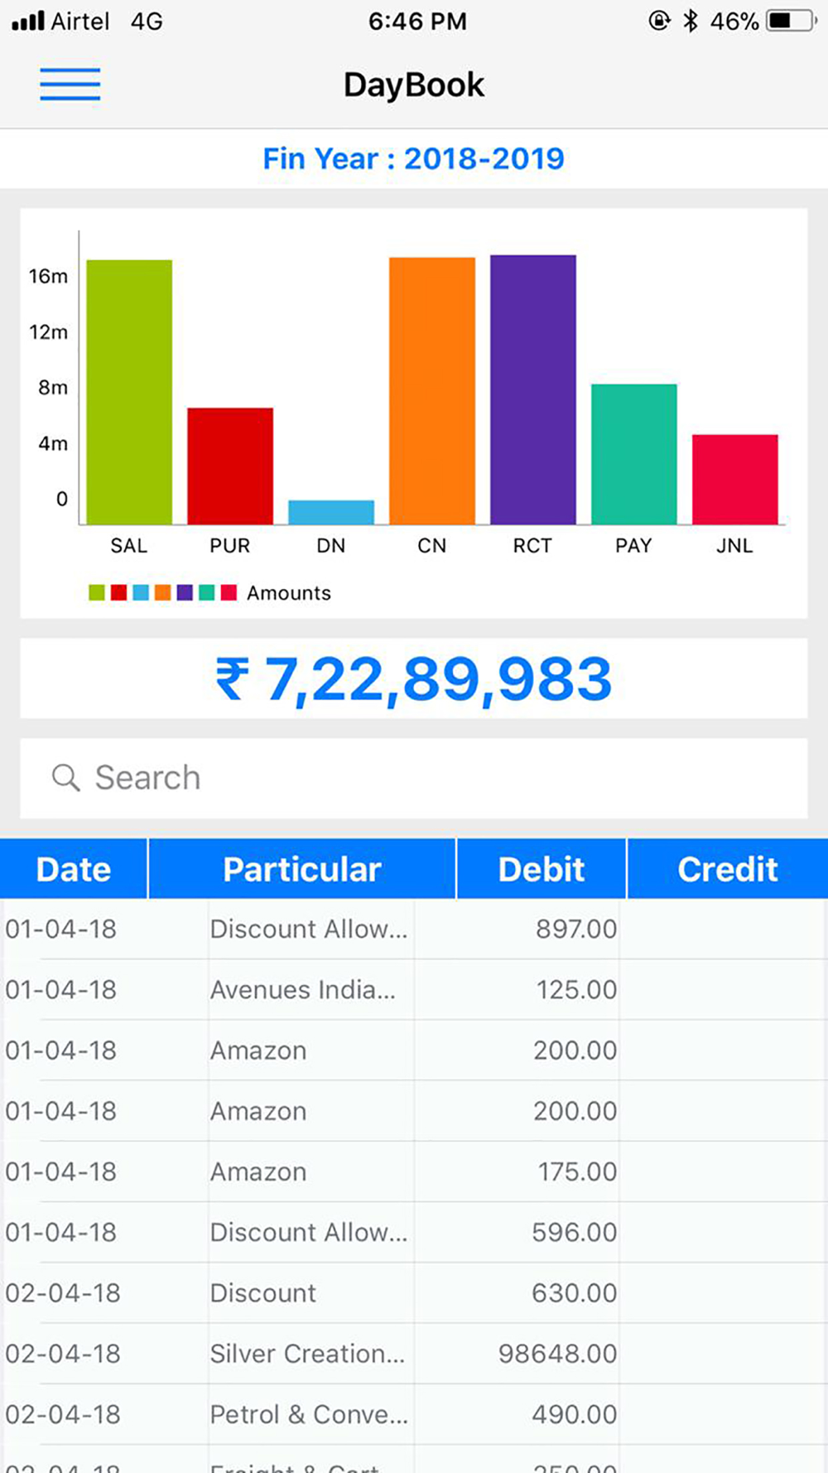This screenshot has height=1473, width=828.
Task: Sort by Date column header
Action: point(74,869)
